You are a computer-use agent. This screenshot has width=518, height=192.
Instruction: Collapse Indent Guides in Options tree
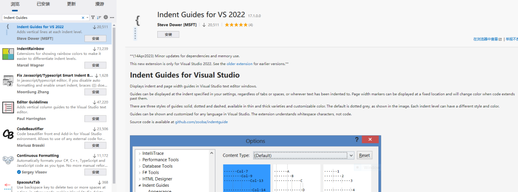[x=140, y=185]
